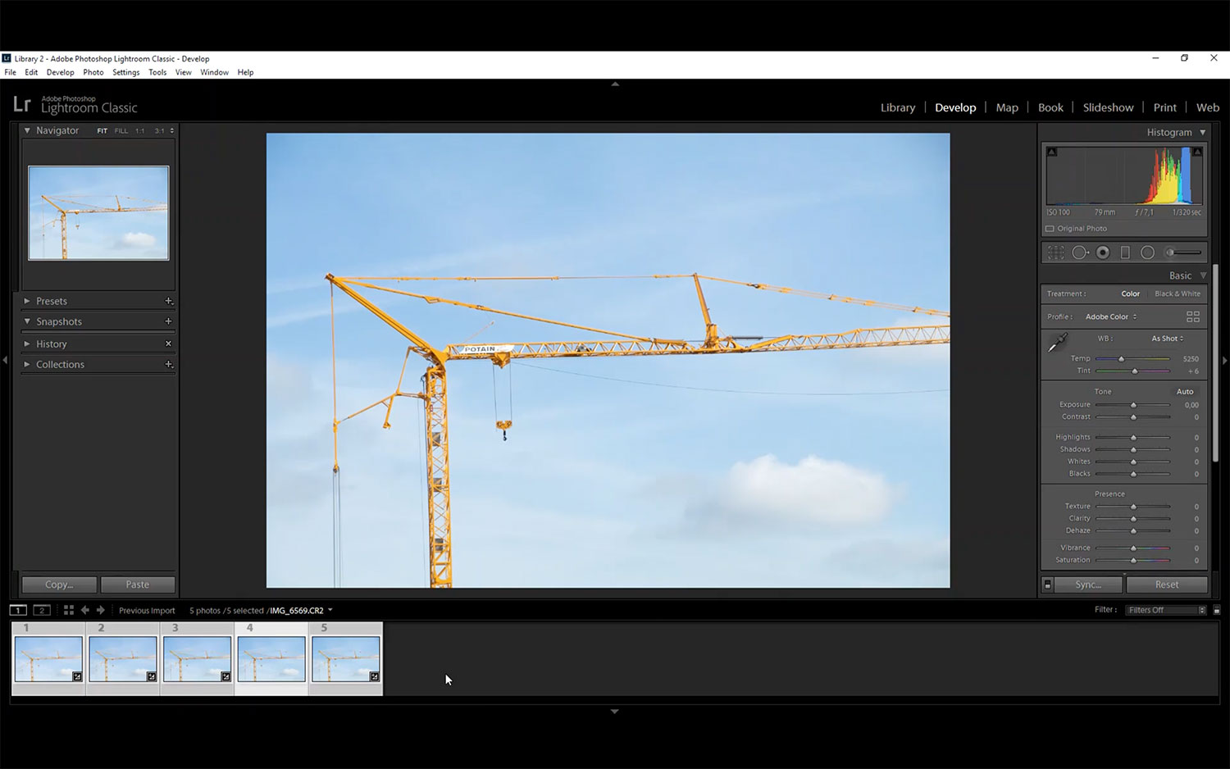Open the Settings menu
1230x769 pixels.
coord(125,72)
